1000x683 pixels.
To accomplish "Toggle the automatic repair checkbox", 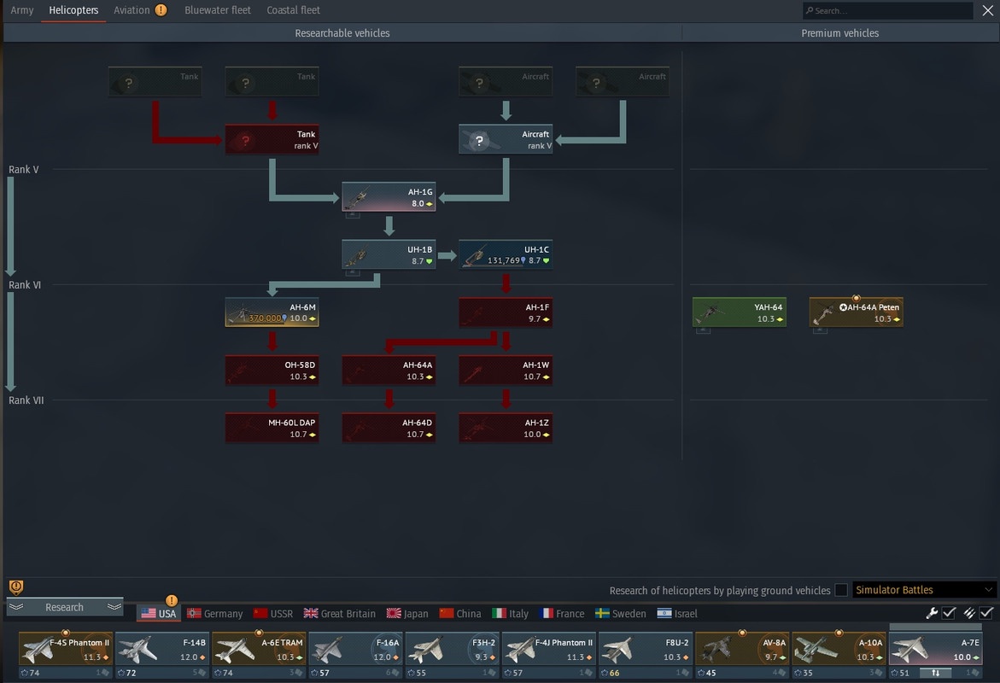I will (x=949, y=613).
